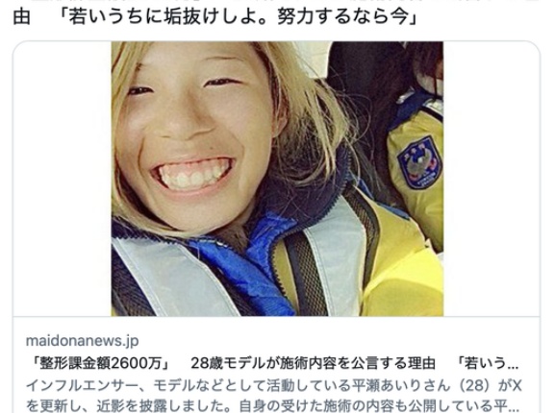The image size is (554, 413).
Task: Click the description line starting を更新し、近影を披露
Action: pyautogui.click(x=272, y=405)
